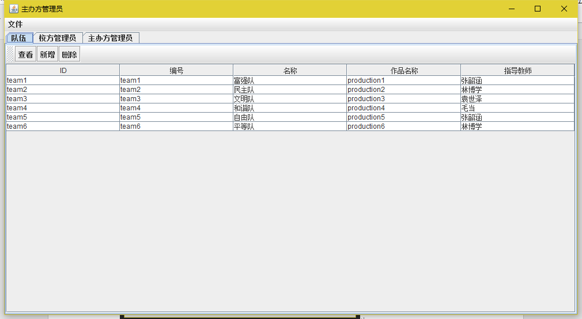Click team2 in the 编号 column
This screenshot has height=319, width=582.
[x=176, y=90]
